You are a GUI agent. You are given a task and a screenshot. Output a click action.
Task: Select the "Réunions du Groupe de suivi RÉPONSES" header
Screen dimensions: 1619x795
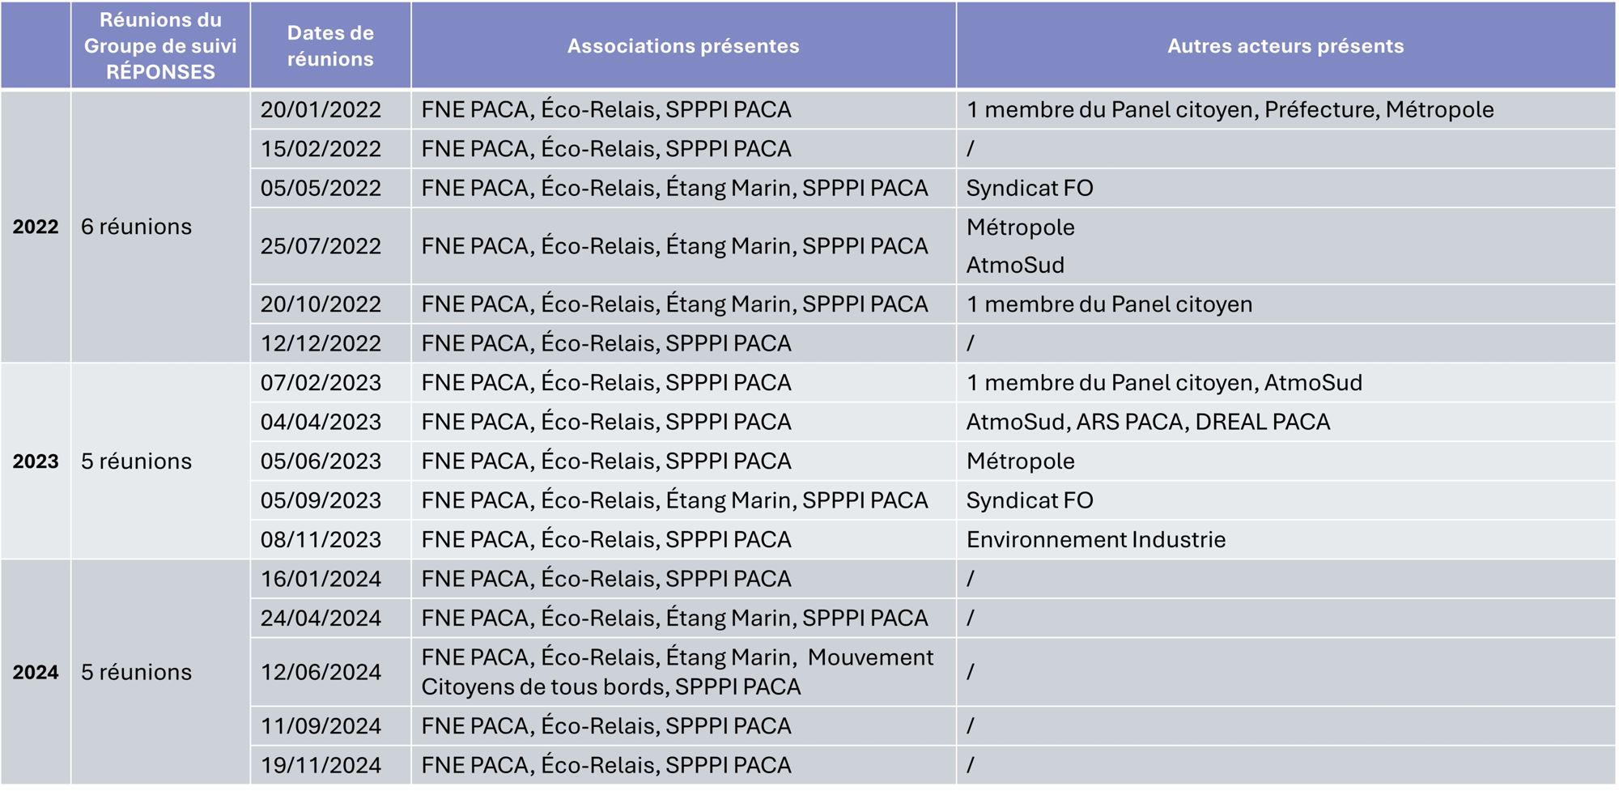(x=160, y=46)
